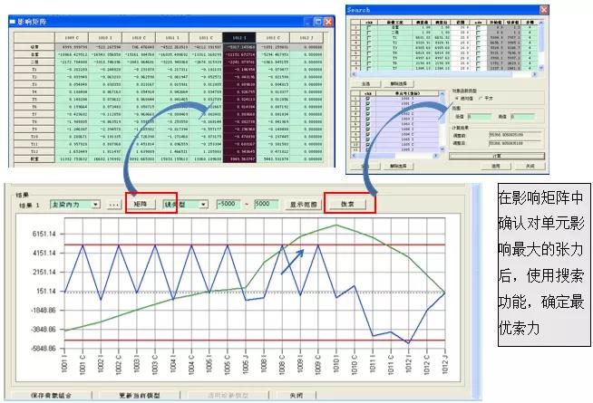This screenshot has height=403, width=593.
Task: Select the 配重 row header in 影响矩阵
Action: pyautogui.click(x=34, y=159)
